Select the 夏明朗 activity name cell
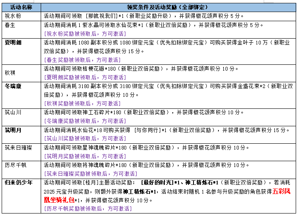 [x=21, y=52]
